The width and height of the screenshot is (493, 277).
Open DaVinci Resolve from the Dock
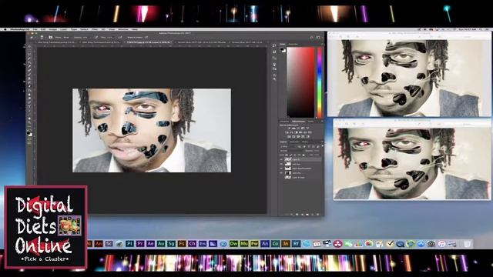coord(337,244)
